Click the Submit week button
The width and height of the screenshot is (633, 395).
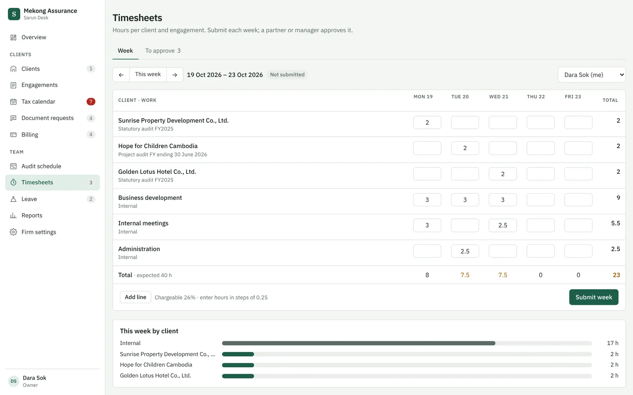[593, 297]
